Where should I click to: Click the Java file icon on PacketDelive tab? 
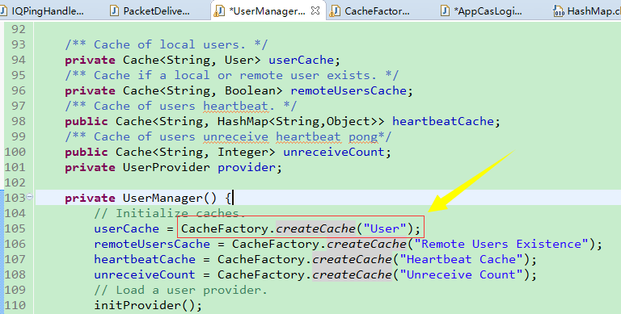coord(115,10)
